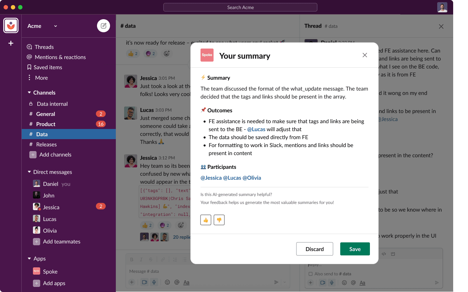Insert mention in thread composer
Image resolution: width=468 pixels, height=292 pixels.
point(353,283)
